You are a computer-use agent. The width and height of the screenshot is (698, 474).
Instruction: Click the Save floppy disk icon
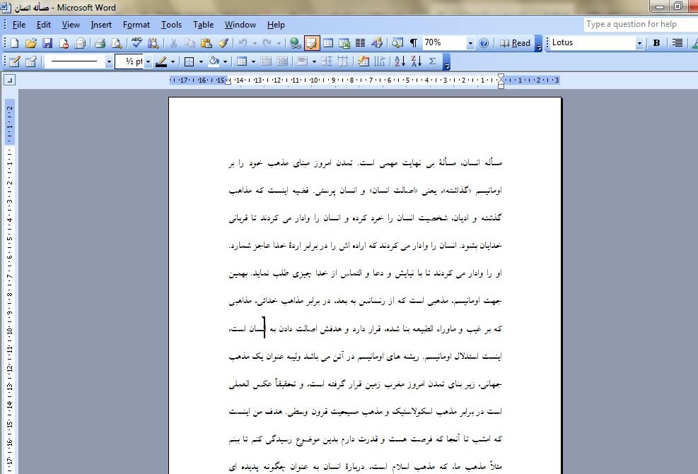point(47,43)
